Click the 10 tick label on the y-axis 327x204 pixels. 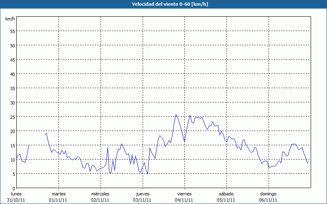tap(13, 160)
